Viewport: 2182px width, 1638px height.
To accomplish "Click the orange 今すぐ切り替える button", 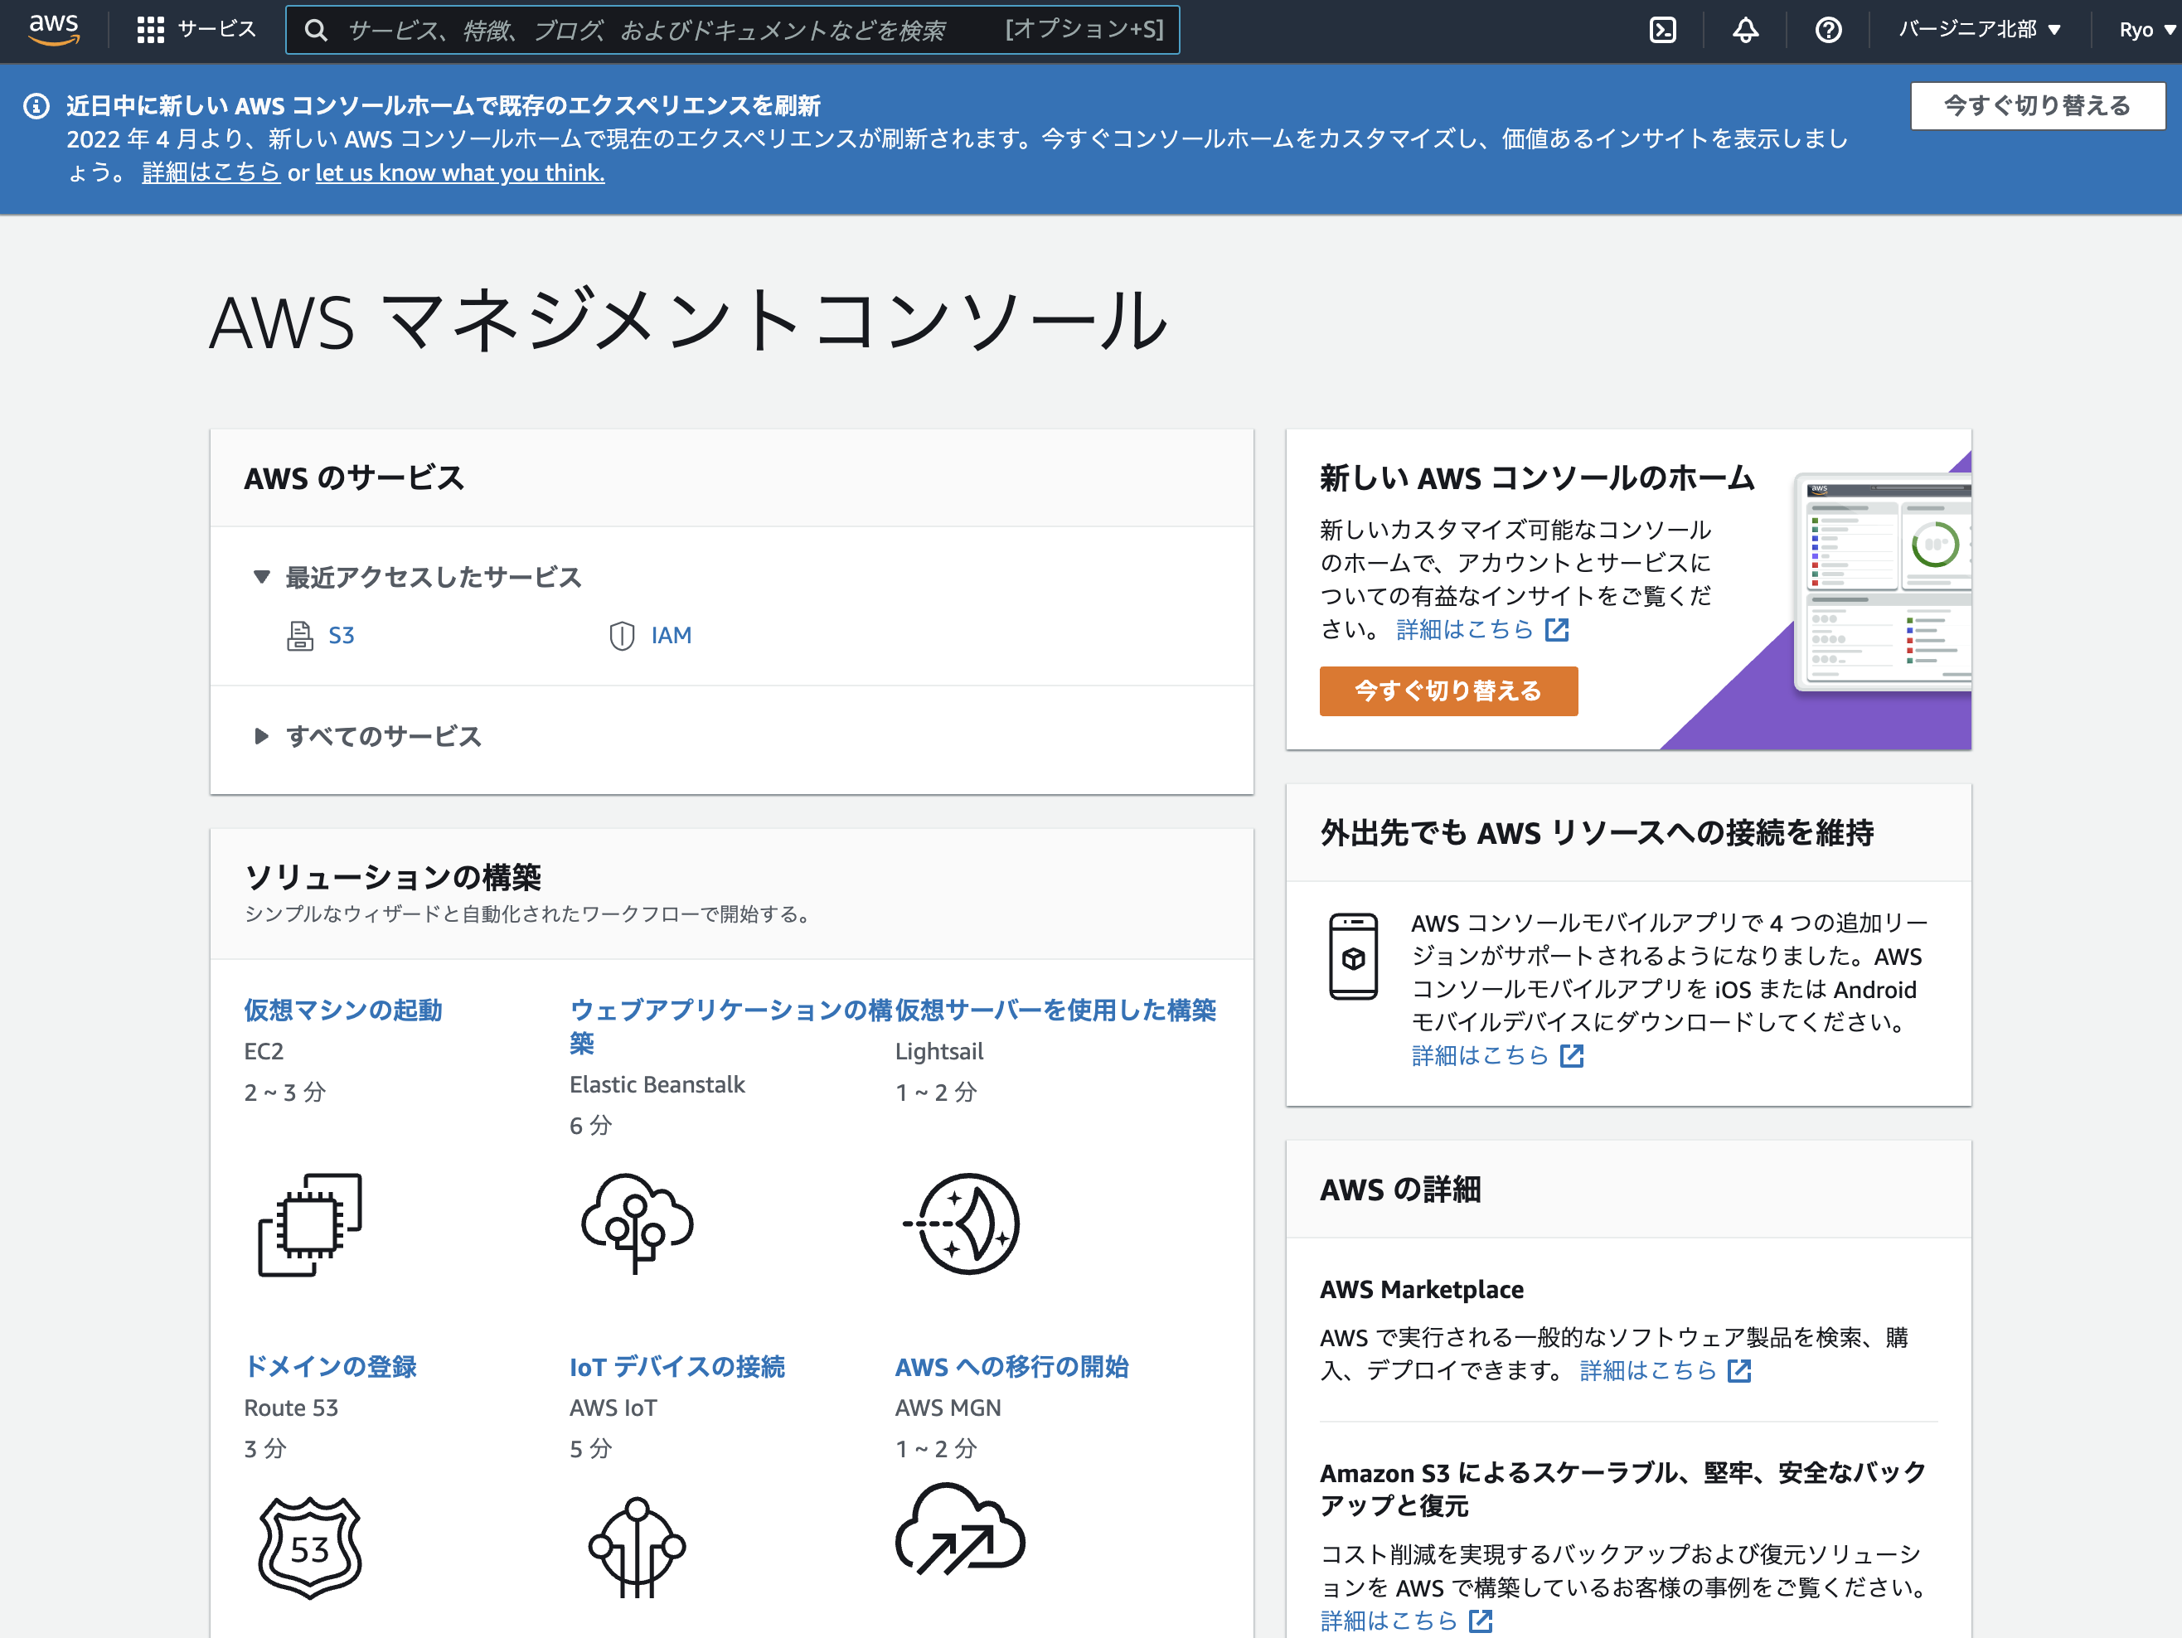I will point(1447,691).
